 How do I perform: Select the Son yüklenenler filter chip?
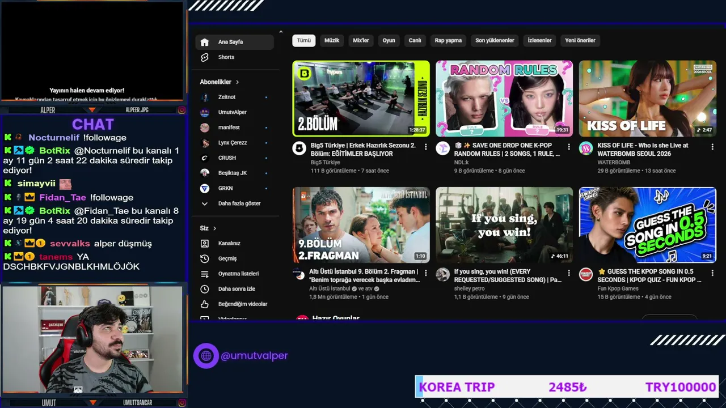coord(495,41)
